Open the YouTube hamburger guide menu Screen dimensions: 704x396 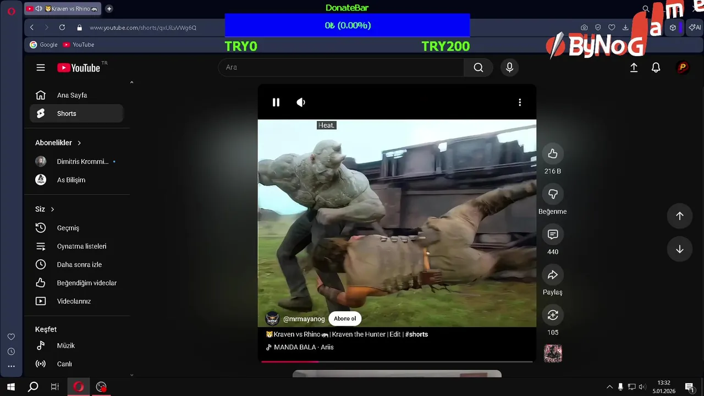point(41,68)
